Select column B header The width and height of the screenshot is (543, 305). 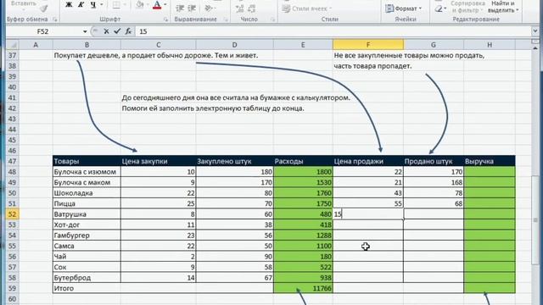(87, 45)
